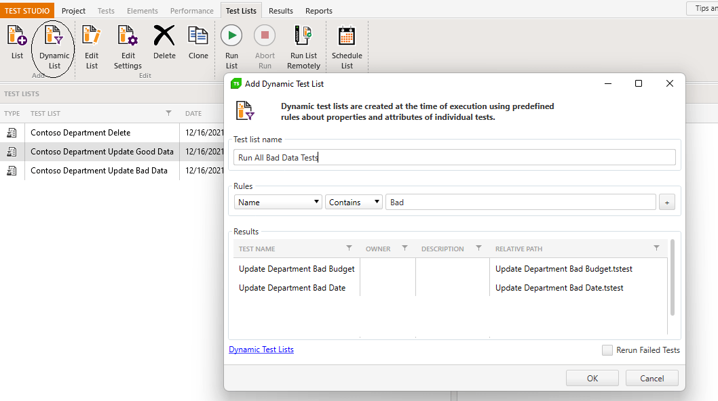Click the Tips button at top right
This screenshot has width=718, height=401.
click(x=702, y=8)
